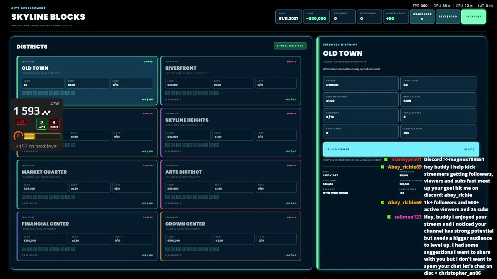This screenshot has height=279, width=497.
Task: Select the Market Quarter district card
Action: (87, 184)
